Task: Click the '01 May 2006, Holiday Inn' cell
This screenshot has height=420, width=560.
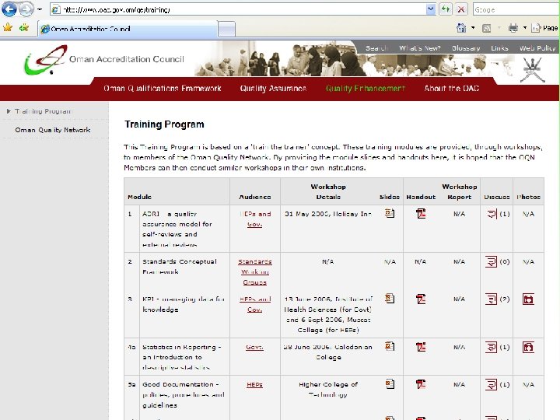Action: pos(328,214)
